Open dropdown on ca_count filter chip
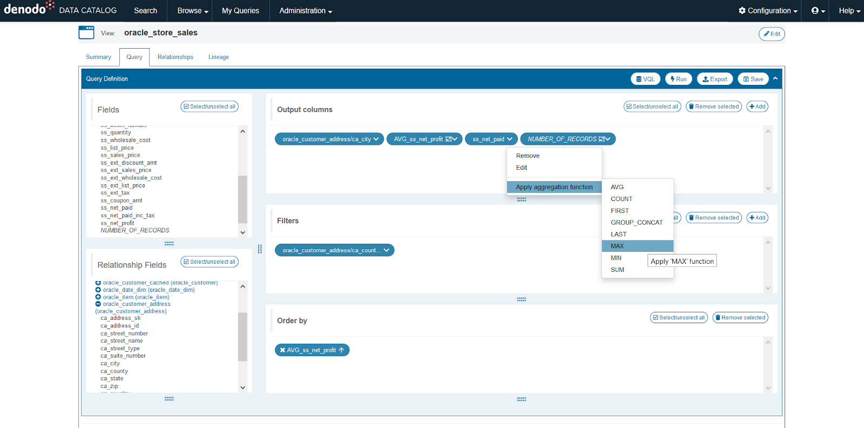Viewport: 864px width, 428px height. pyautogui.click(x=387, y=250)
